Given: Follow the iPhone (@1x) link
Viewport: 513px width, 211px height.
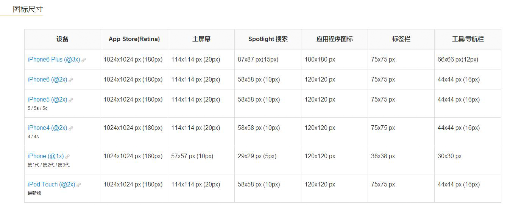Looking at the screenshot, I should click(45, 156).
